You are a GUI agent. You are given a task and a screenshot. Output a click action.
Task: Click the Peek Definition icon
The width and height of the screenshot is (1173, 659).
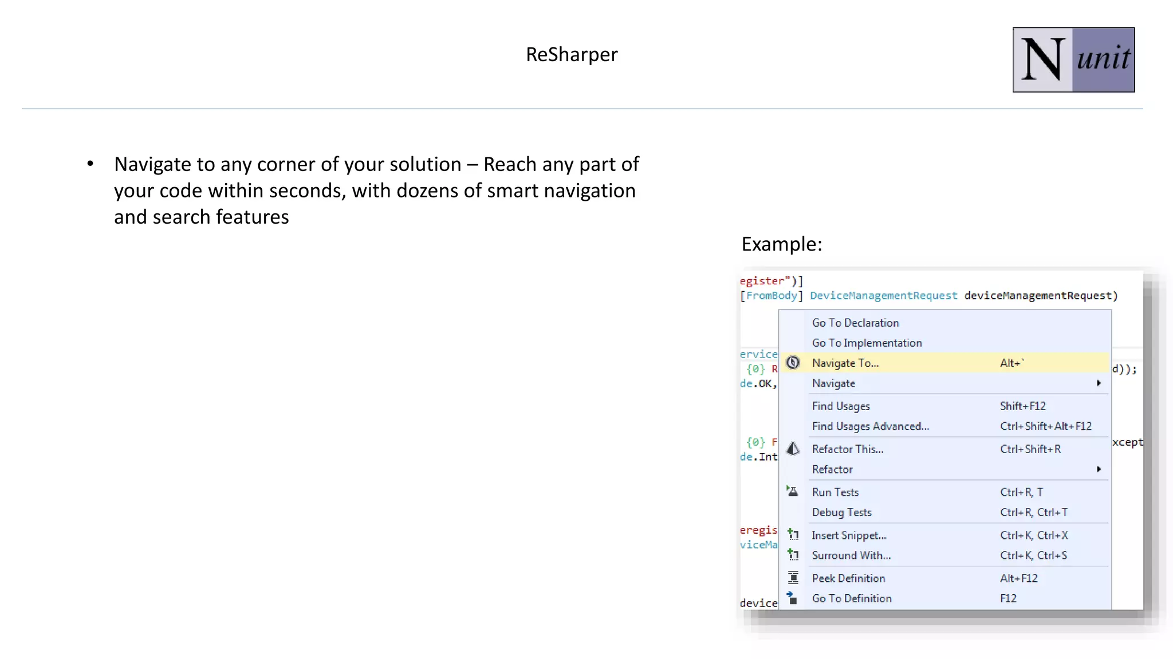point(793,578)
